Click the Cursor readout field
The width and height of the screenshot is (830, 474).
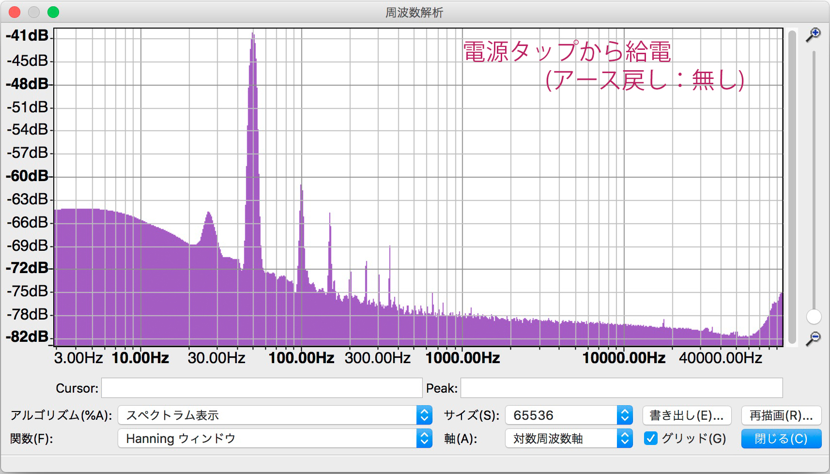point(261,388)
